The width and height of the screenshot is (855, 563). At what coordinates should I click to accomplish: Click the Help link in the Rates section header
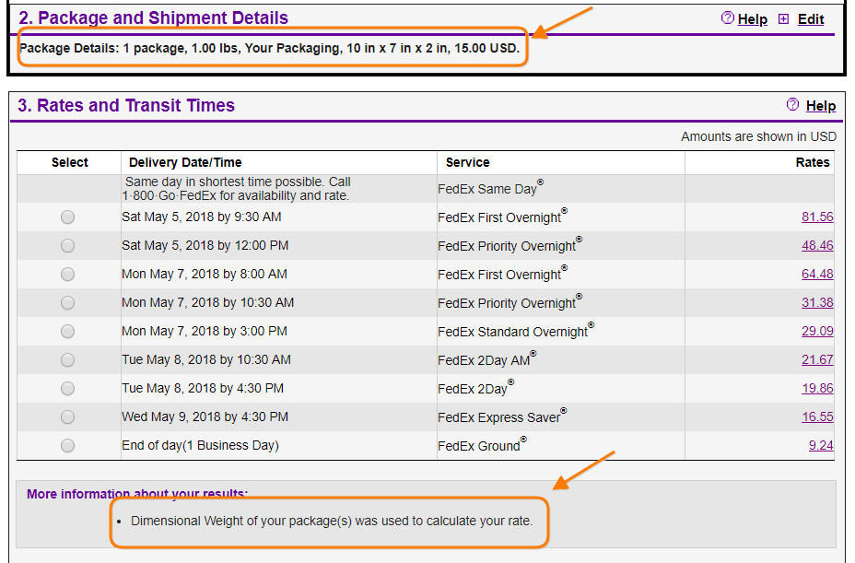tap(819, 105)
